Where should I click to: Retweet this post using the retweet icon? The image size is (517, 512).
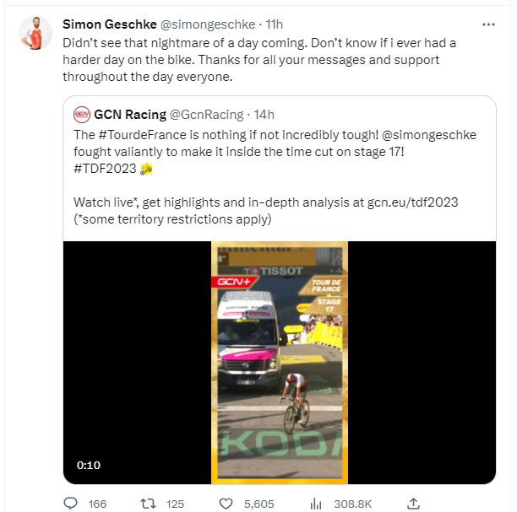[148, 503]
